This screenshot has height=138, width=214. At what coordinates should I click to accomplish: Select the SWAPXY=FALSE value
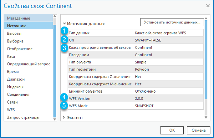pos(148,40)
